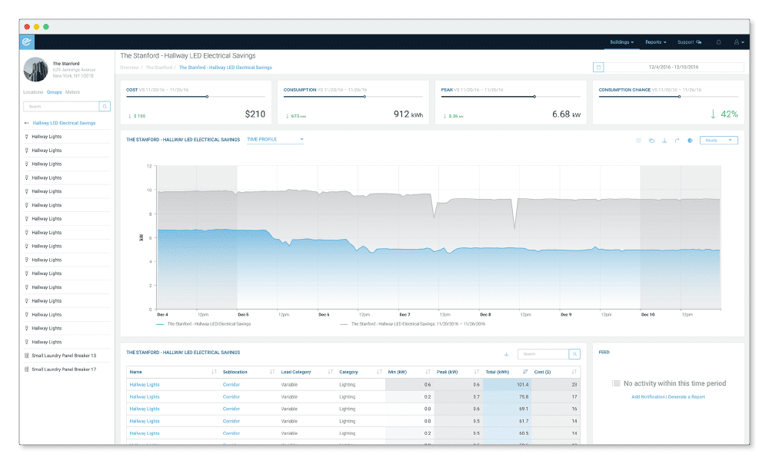Switch to the Meters tab
Image resolution: width=769 pixels, height=464 pixels.
click(x=72, y=92)
